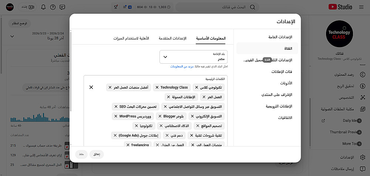370x176 pixels.
Task: Open Thumbnail Preview in sidebar
Action: click(x=343, y=132)
